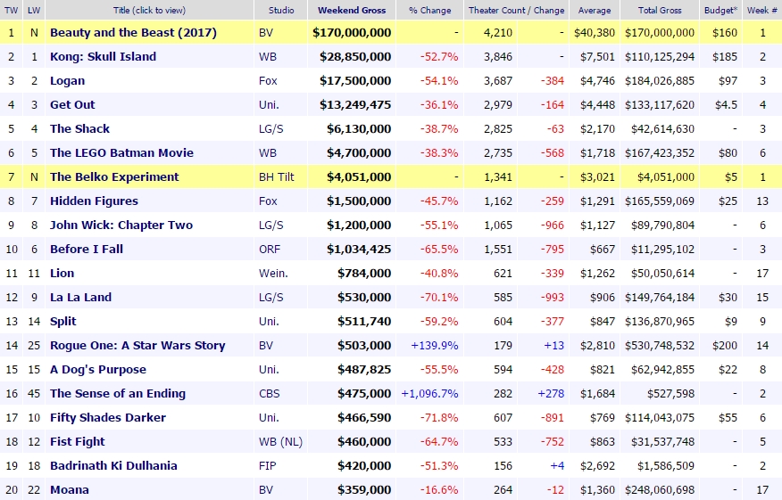The image size is (782, 500).
Task: Open Rogue One: A Star Wars Story
Action: [x=137, y=346]
